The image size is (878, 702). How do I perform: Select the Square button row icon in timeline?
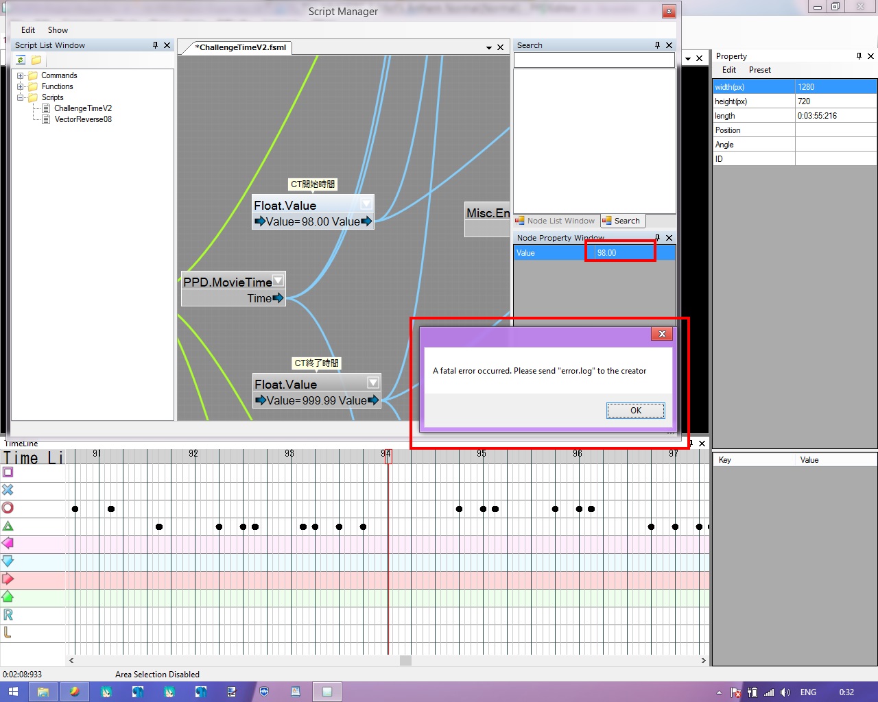click(8, 472)
